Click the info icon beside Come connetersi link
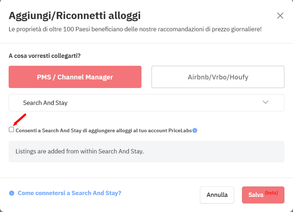293x212 pixels. pyautogui.click(x=11, y=193)
